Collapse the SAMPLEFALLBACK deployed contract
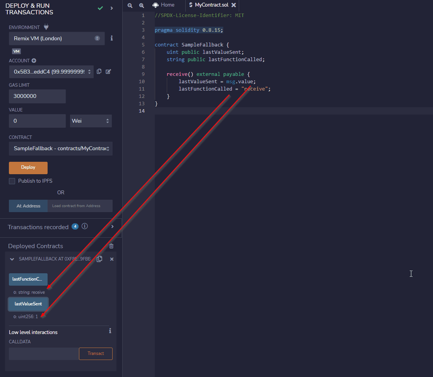This screenshot has width=433, height=377. 12,259
